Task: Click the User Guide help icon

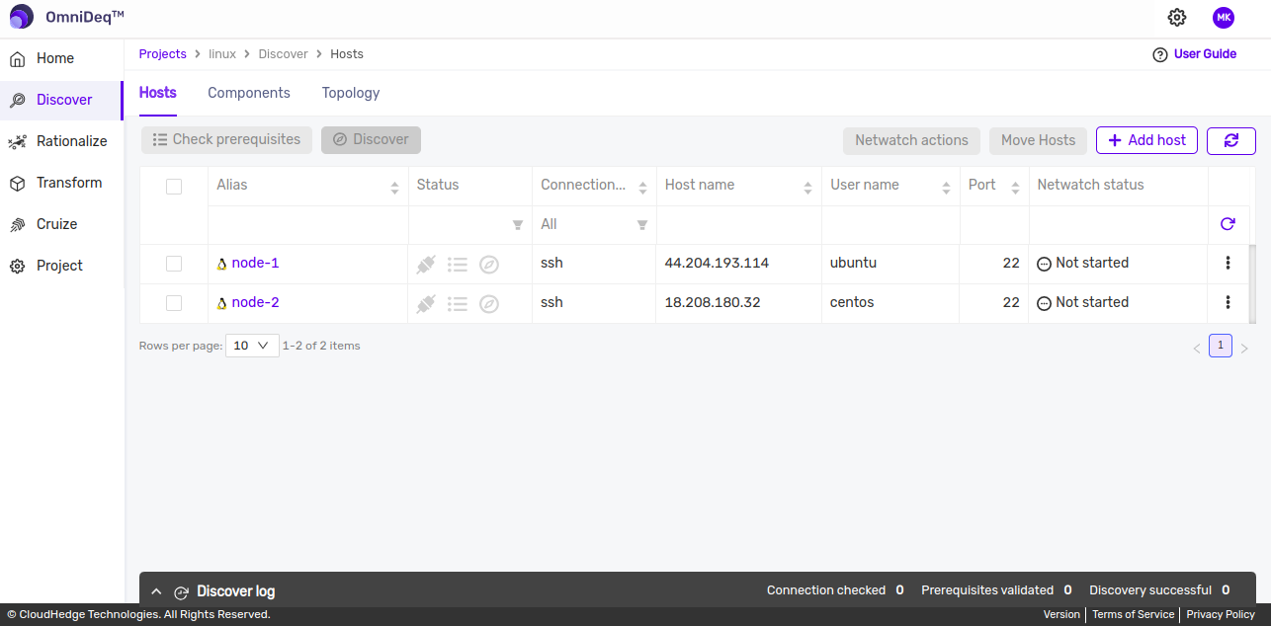Action: [x=1160, y=54]
